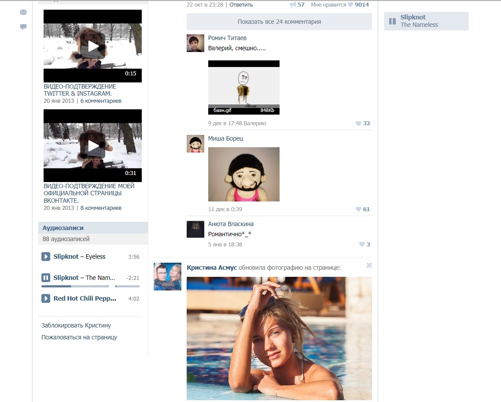The height and width of the screenshot is (402, 501).
Task: Like the Романтично comment with 3 likes
Action: point(365,244)
